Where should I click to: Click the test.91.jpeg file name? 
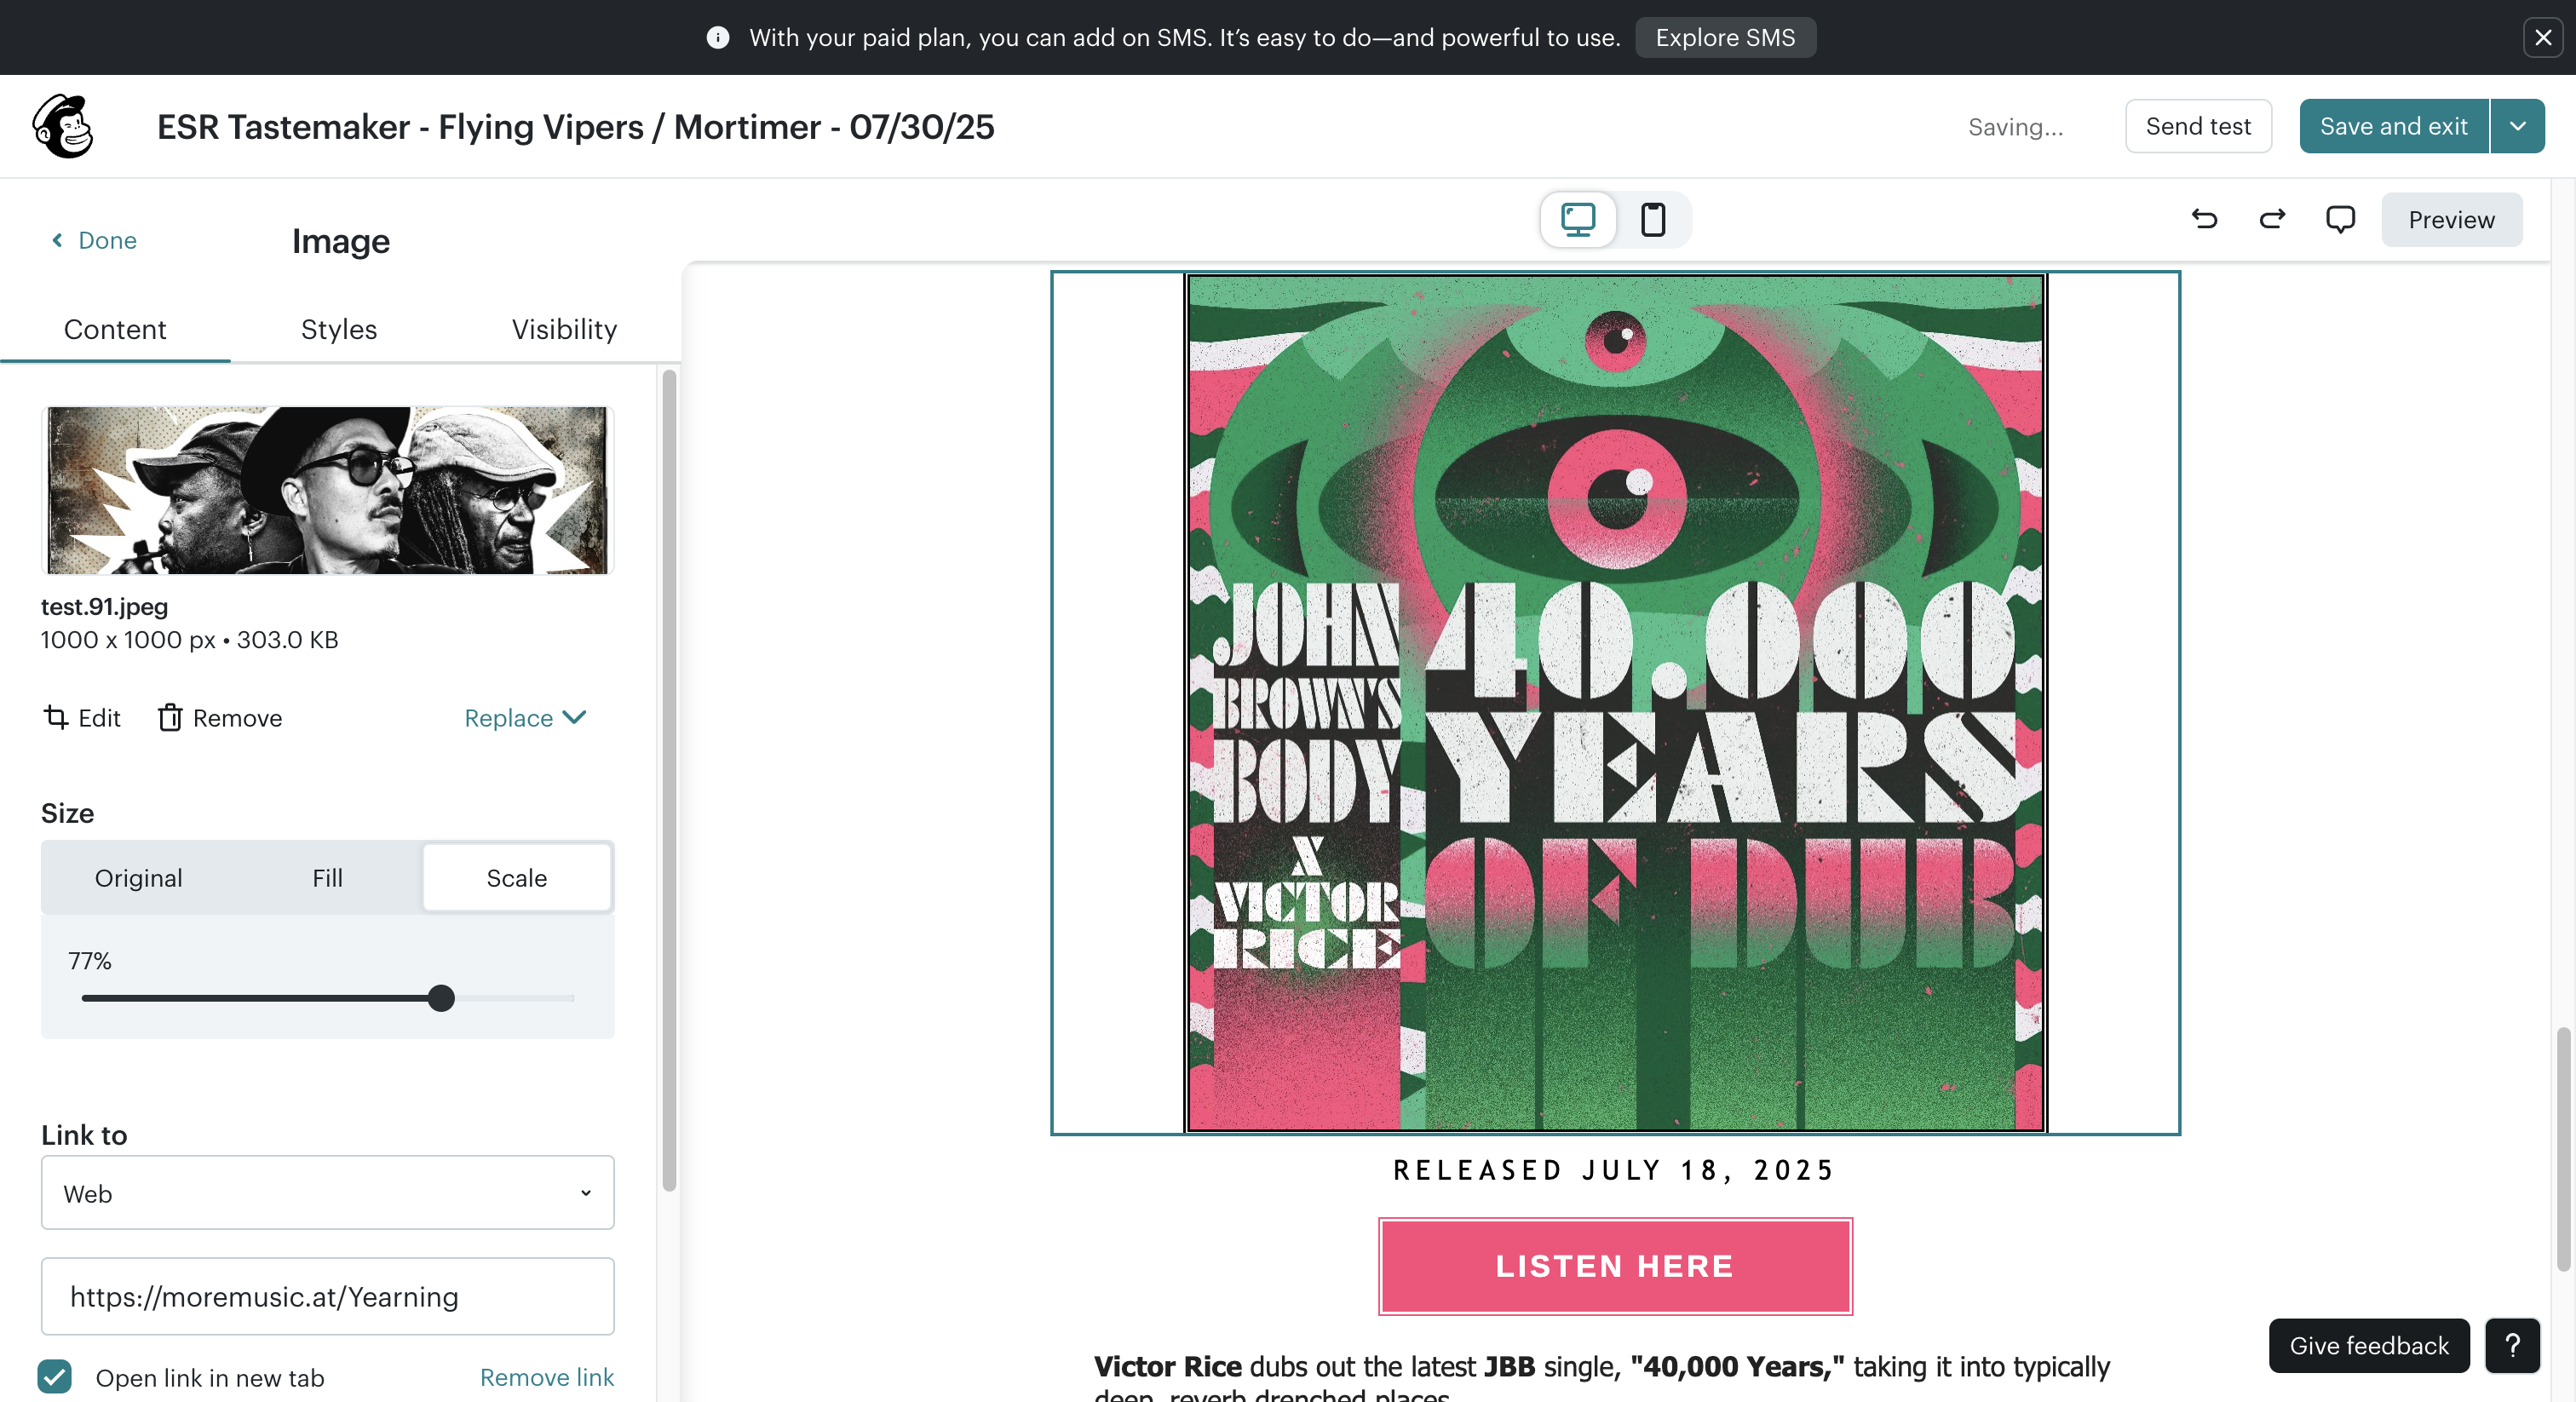click(x=104, y=606)
